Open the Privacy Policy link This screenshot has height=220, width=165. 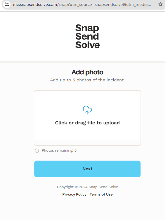coord(74,194)
